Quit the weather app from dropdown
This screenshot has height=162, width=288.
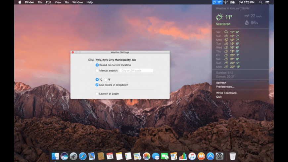(219, 97)
